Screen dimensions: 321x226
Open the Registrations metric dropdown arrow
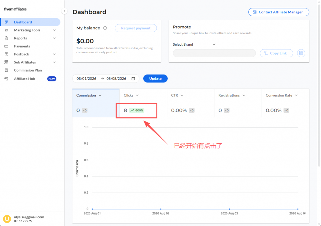click(x=244, y=95)
